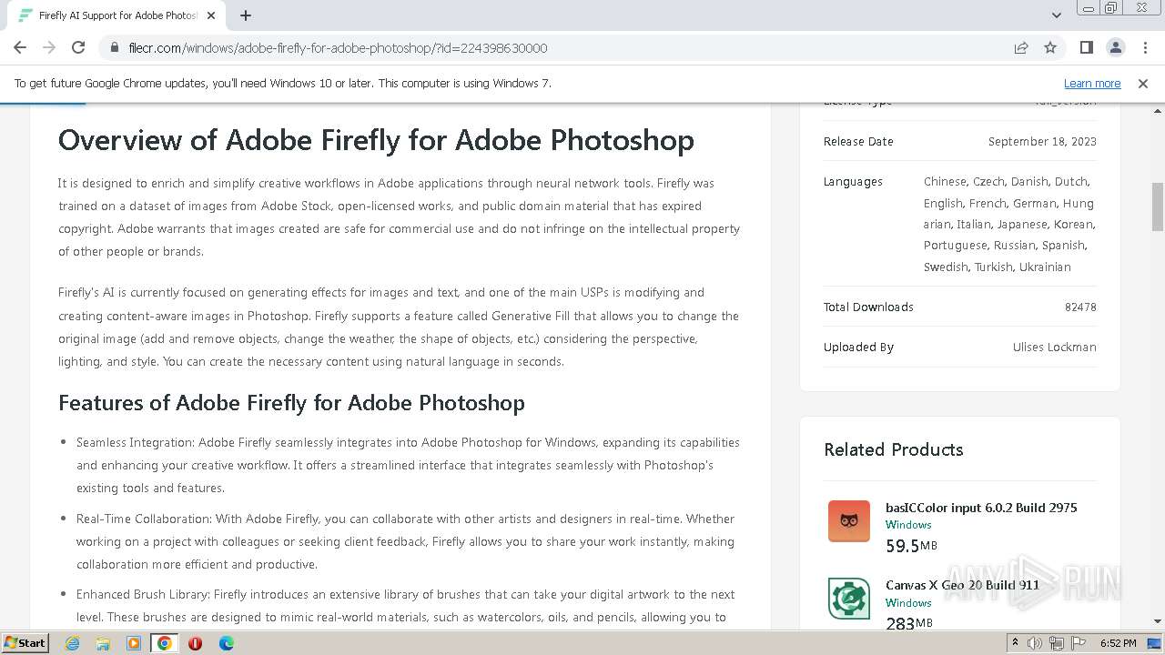The height and width of the screenshot is (655, 1165).
Task: Open the Windows Start menu
Action: pyautogui.click(x=25, y=642)
